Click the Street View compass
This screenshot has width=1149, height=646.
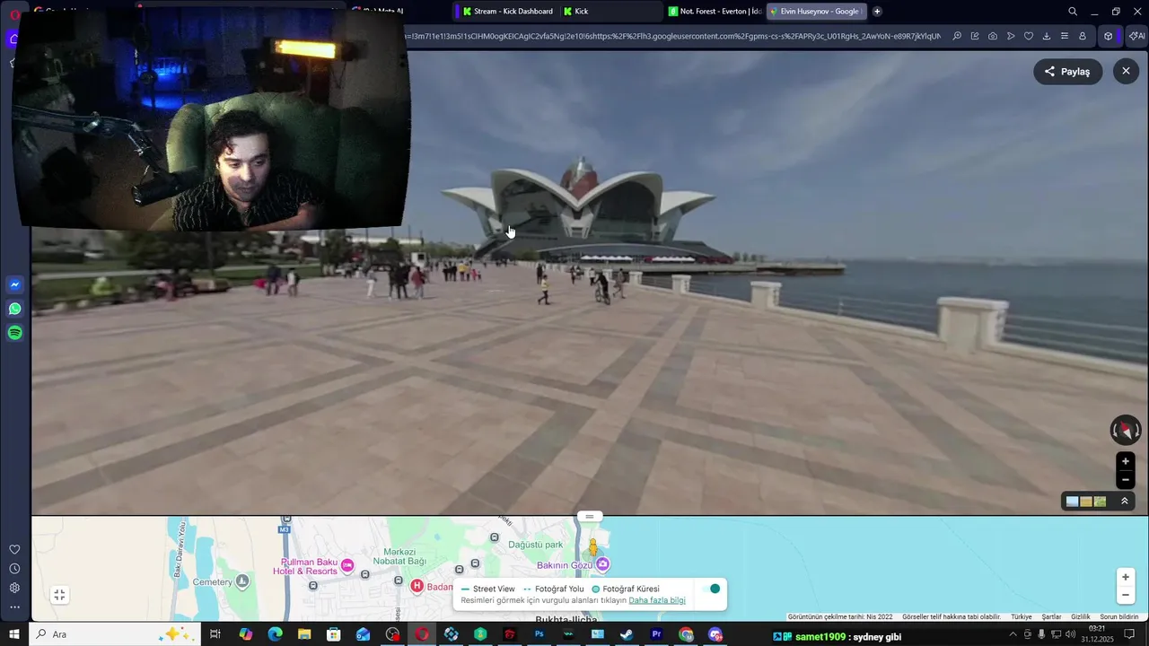point(1125,431)
